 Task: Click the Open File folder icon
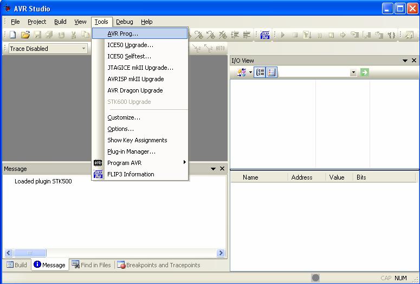25,35
